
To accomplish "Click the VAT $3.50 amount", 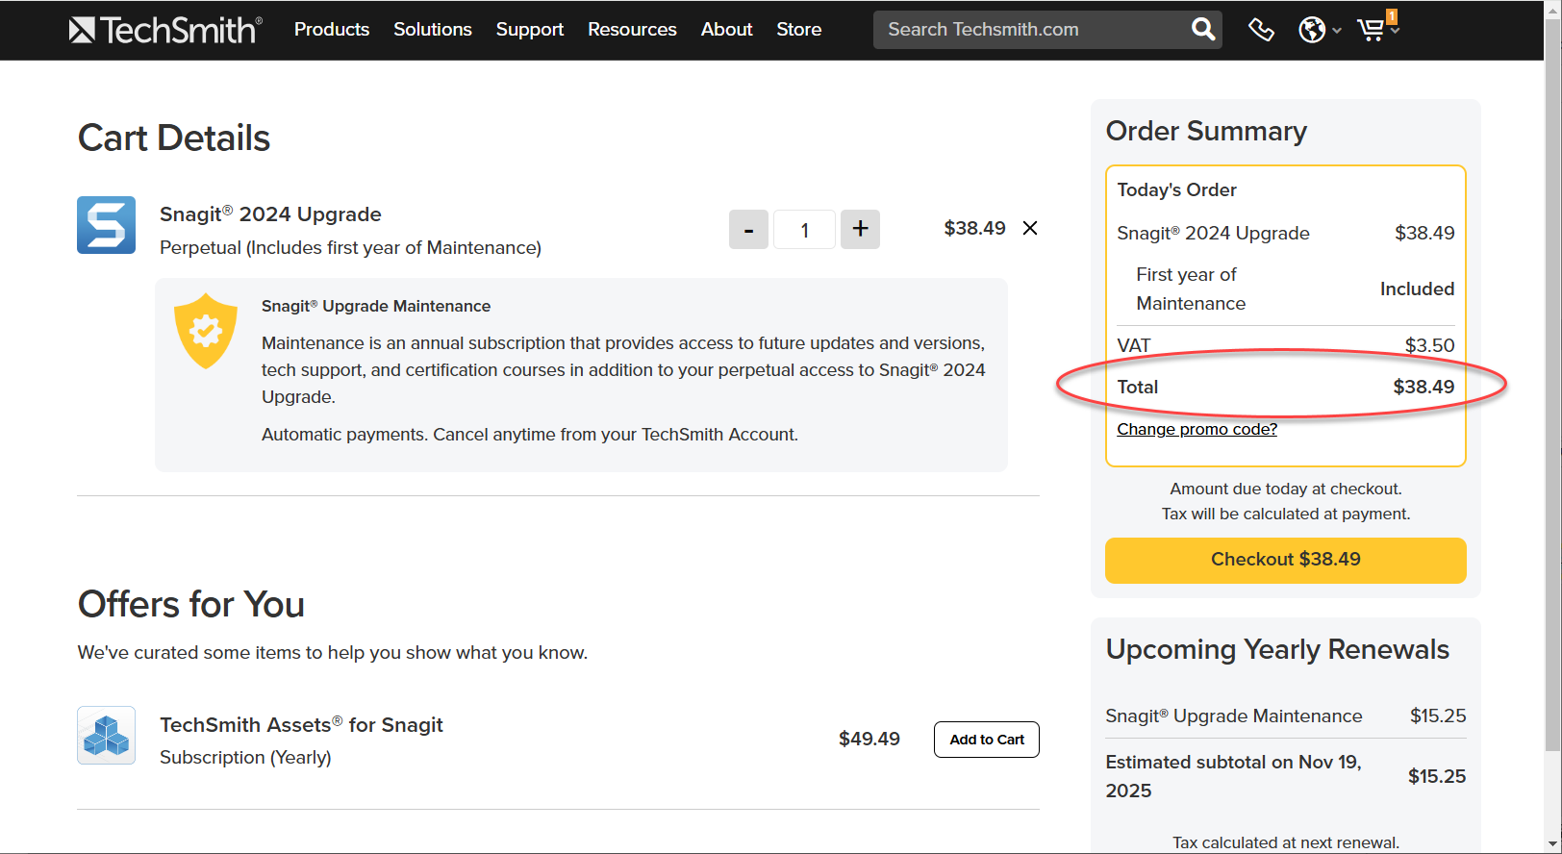I will 1429,345.
